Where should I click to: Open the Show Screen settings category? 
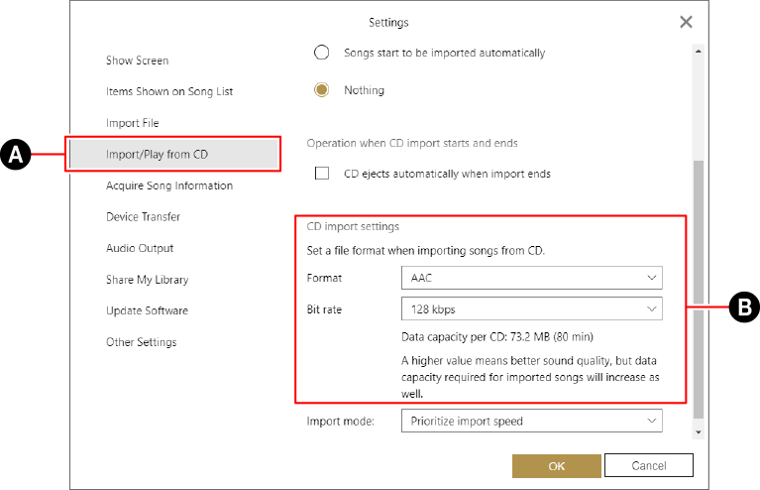click(x=137, y=61)
